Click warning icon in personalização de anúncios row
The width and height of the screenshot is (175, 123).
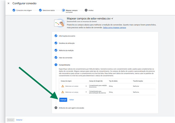[x=63, y=92]
